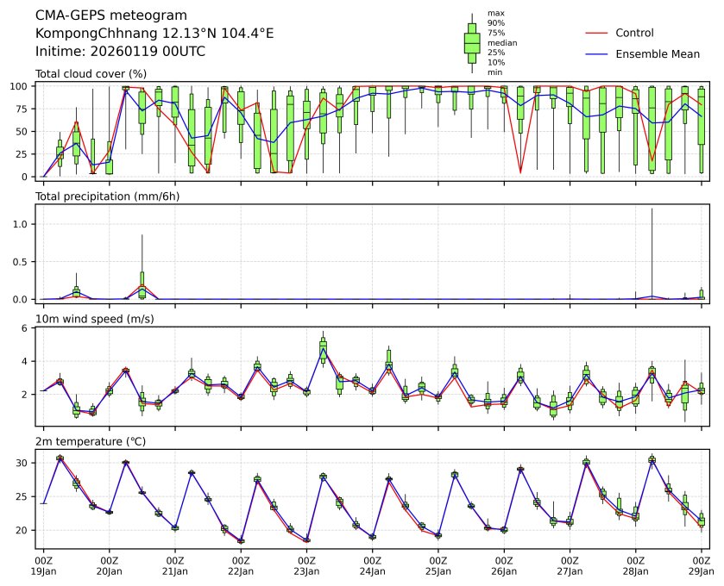Image resolution: width=724 pixels, height=586 pixels.
Task: Click the 00Z 19Jan time axis label
Action: coord(43,565)
